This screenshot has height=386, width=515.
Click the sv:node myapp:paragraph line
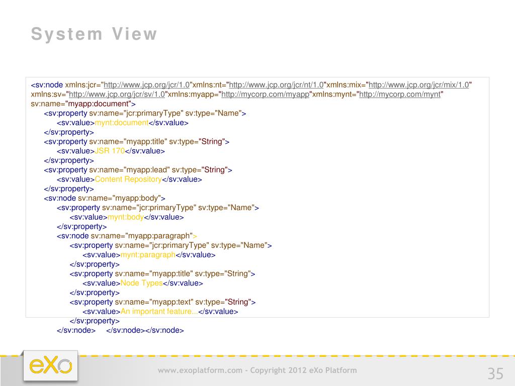(x=127, y=236)
